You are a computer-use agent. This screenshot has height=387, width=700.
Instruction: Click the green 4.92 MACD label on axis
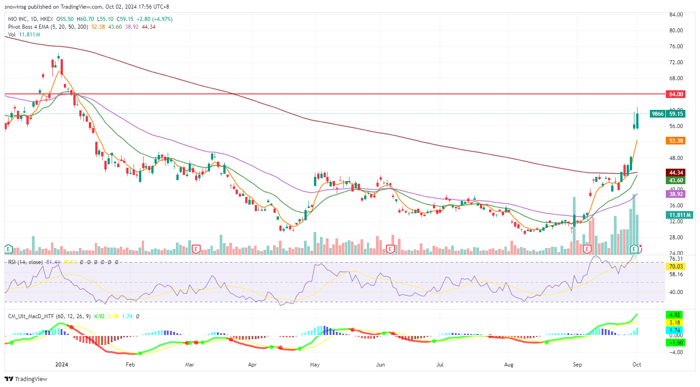click(675, 315)
